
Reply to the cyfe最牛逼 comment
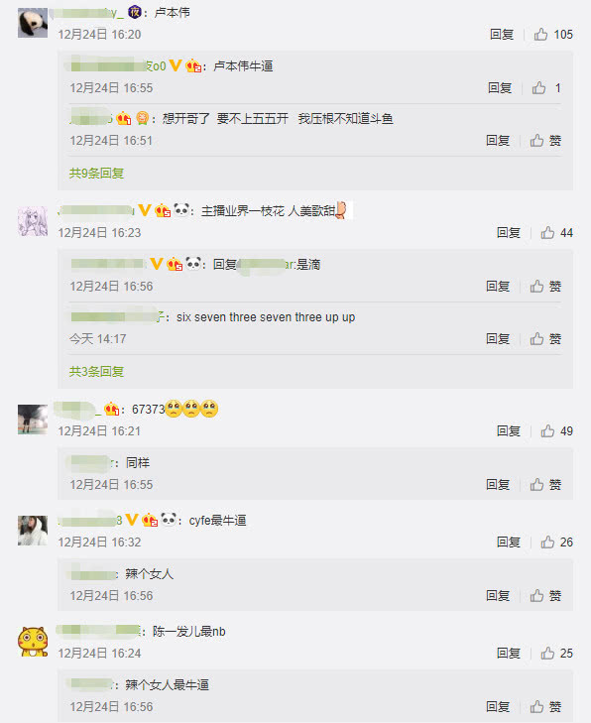pyautogui.click(x=509, y=542)
